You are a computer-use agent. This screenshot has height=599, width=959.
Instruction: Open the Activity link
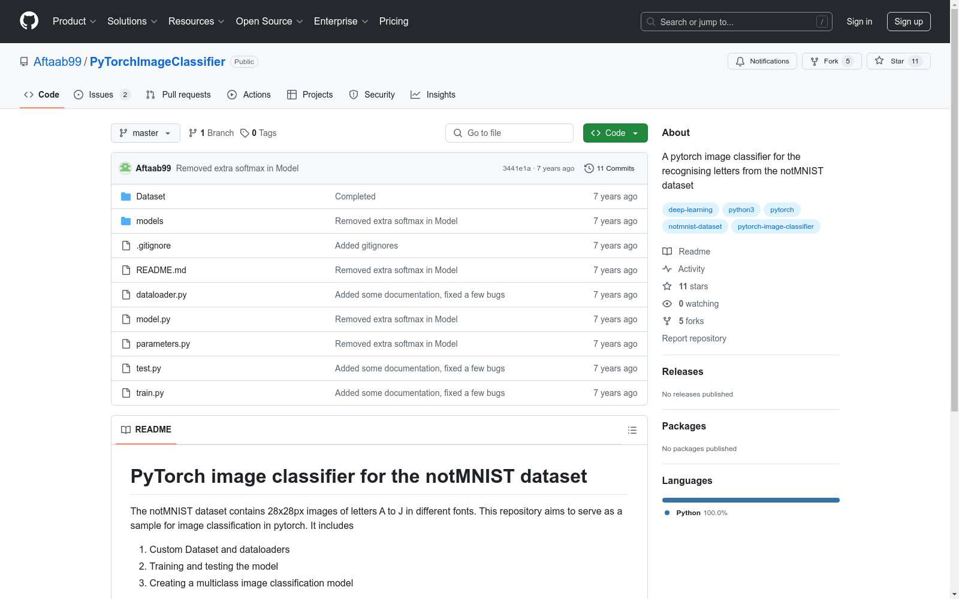(x=684, y=269)
